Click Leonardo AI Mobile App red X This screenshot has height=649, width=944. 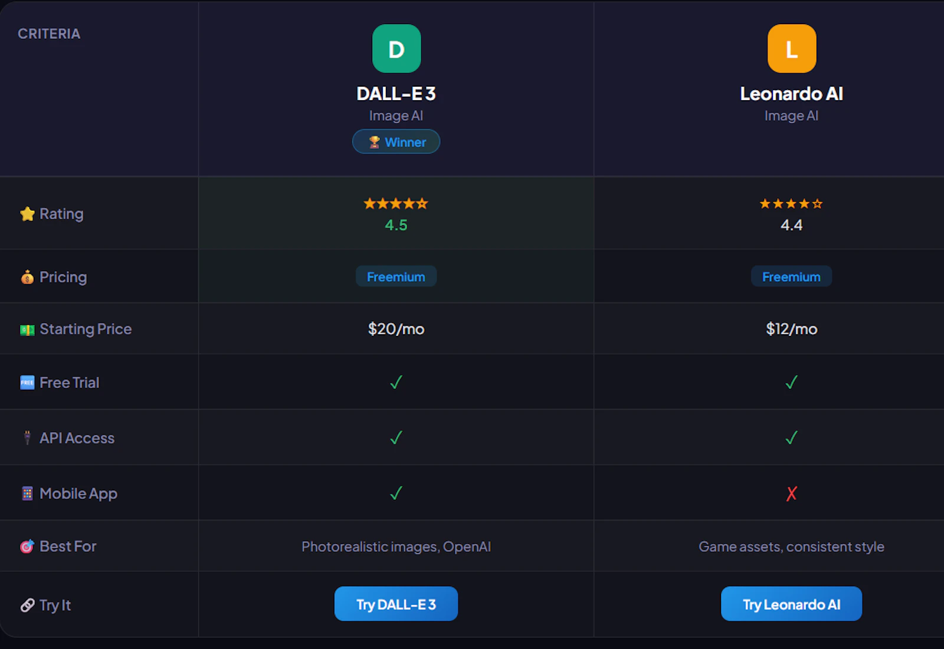[792, 493]
